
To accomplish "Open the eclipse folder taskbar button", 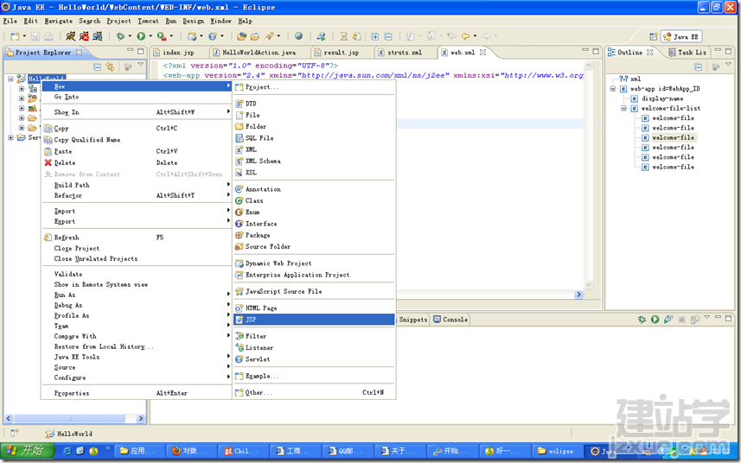I will (556, 451).
